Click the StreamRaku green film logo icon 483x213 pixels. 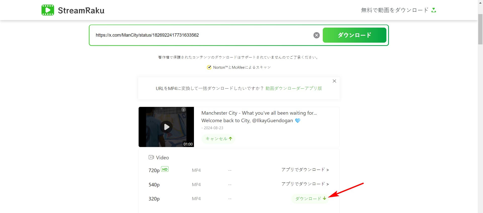point(48,10)
